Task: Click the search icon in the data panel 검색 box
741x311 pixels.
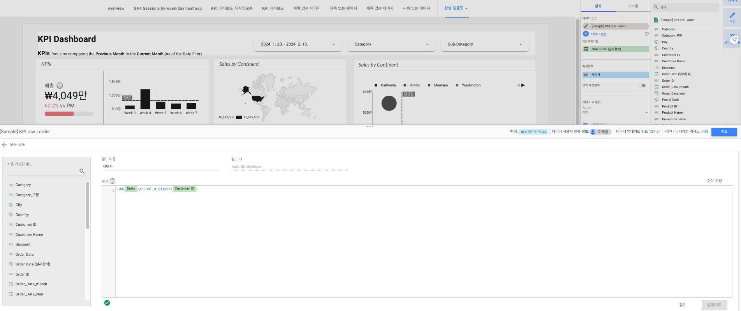Action: click(x=656, y=7)
